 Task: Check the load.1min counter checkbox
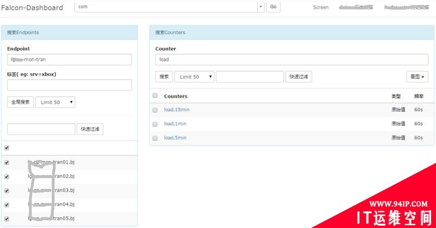[x=155, y=124]
